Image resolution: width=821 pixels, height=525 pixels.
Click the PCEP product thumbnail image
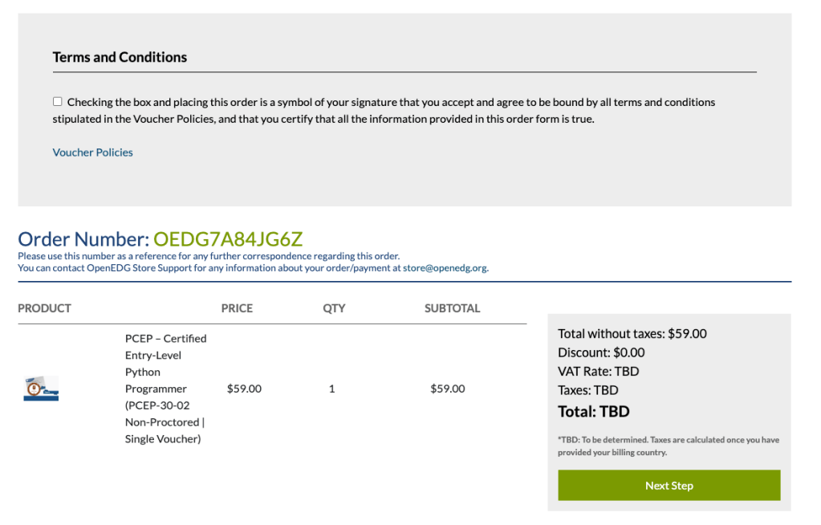point(41,389)
